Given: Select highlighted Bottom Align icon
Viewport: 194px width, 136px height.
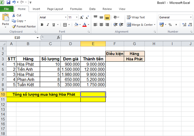Looking at the screenshot, I should click(x=107, y=17).
